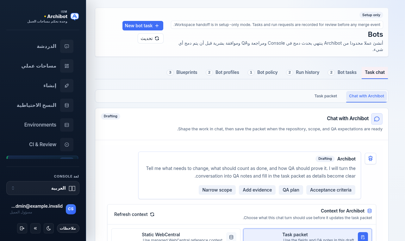Open the Blueprints tab
Screen dimensions: 405x241
tap(182, 72)
